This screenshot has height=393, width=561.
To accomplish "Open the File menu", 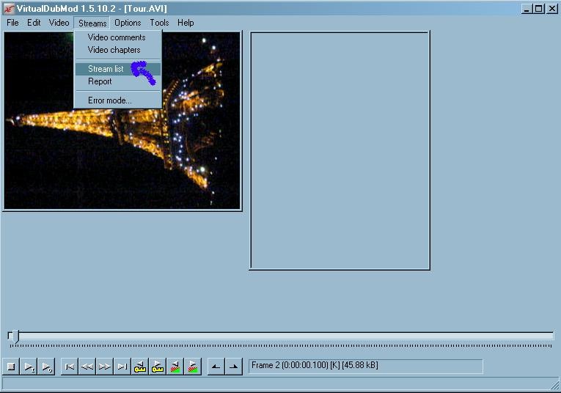I will 12,23.
